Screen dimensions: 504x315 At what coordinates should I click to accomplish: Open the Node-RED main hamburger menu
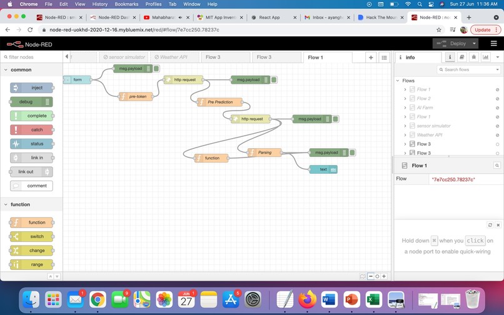tap(494, 43)
